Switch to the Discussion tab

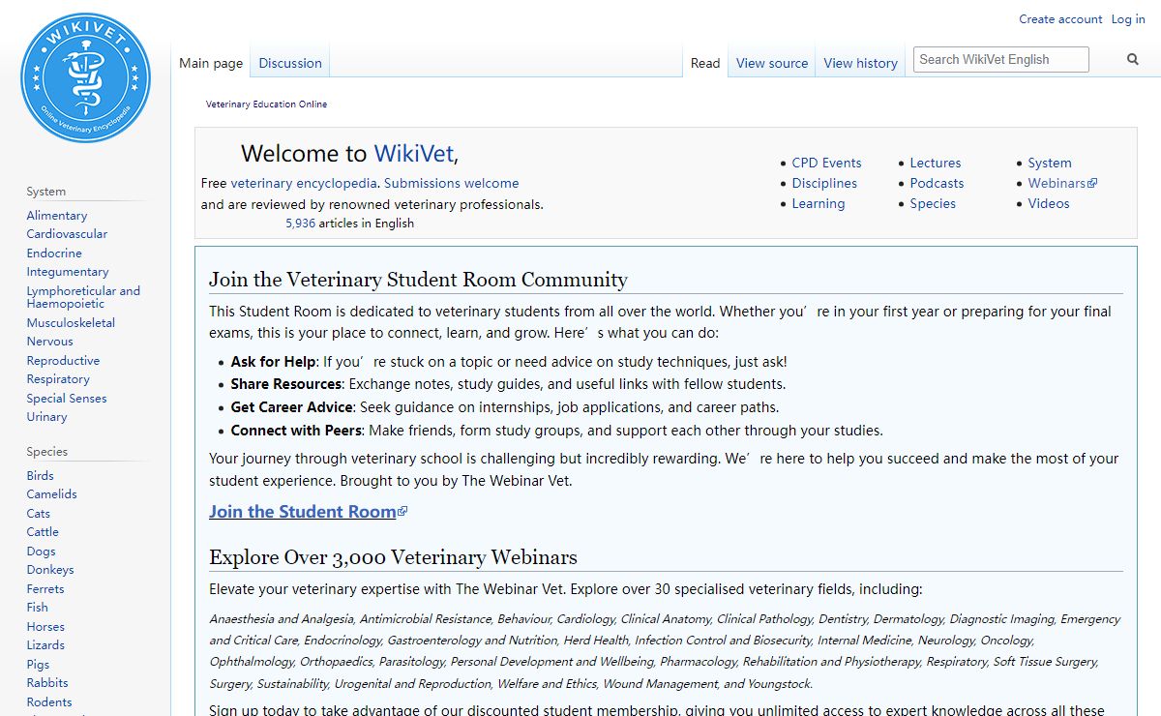coord(290,63)
